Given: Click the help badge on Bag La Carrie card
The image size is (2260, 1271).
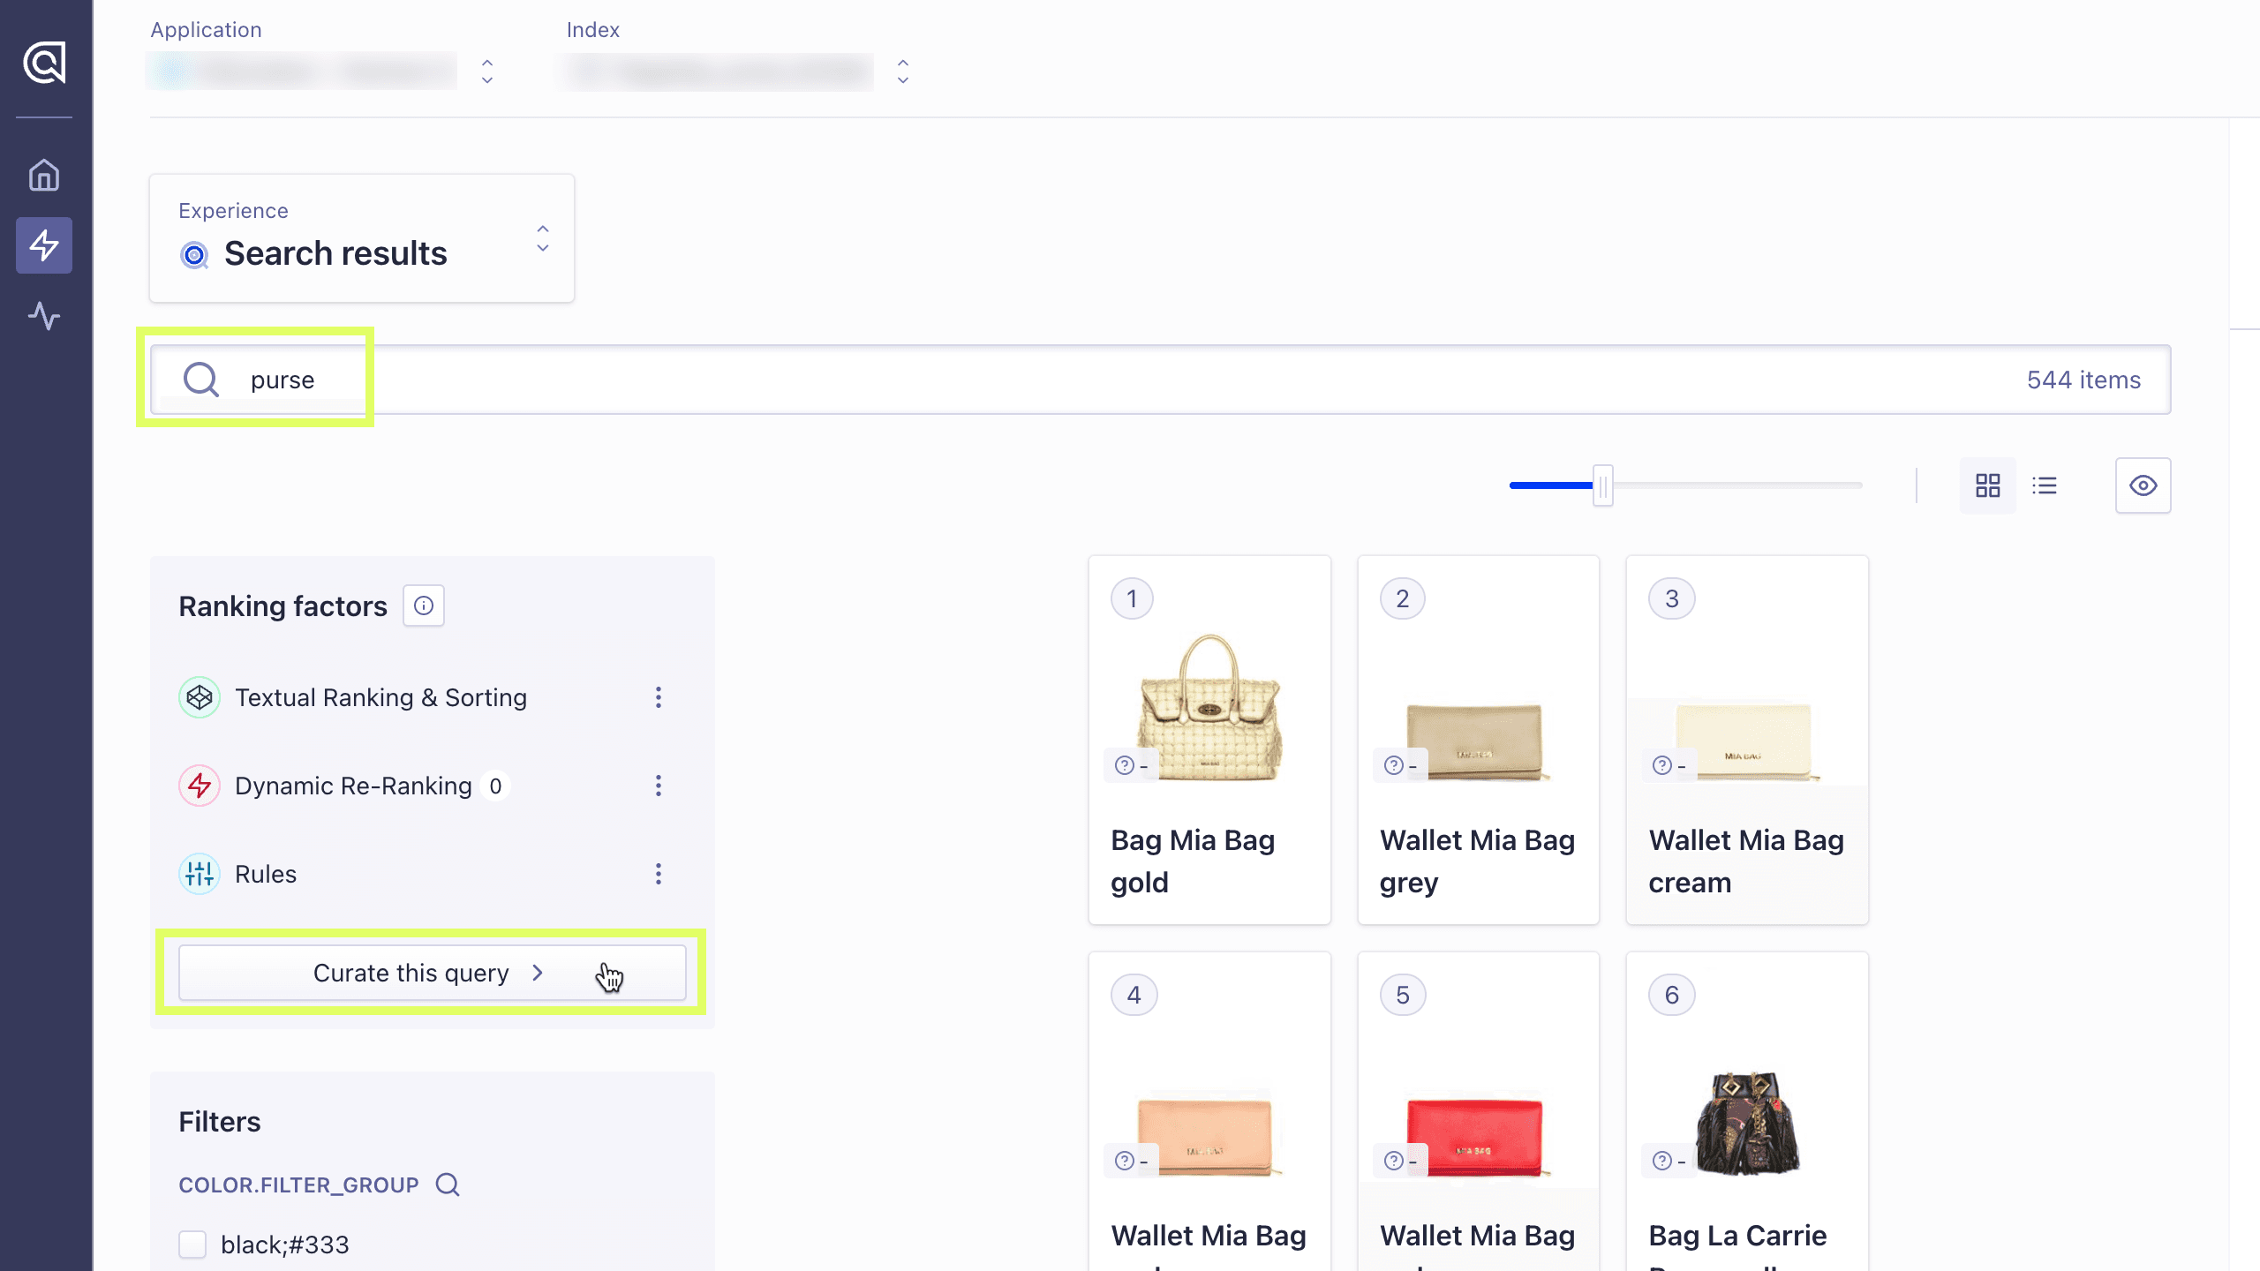Looking at the screenshot, I should tap(1669, 1161).
